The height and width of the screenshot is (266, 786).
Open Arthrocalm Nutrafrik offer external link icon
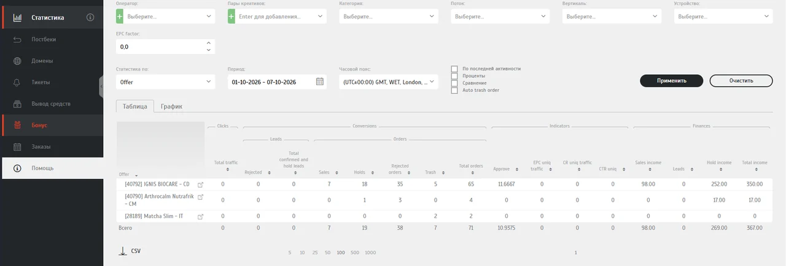point(200,197)
